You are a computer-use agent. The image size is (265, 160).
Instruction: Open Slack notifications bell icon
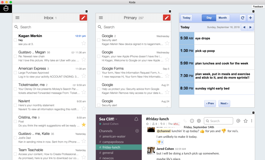(136, 119)
